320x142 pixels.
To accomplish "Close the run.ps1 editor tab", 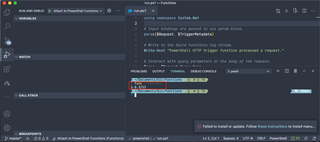I will coord(153,11).
